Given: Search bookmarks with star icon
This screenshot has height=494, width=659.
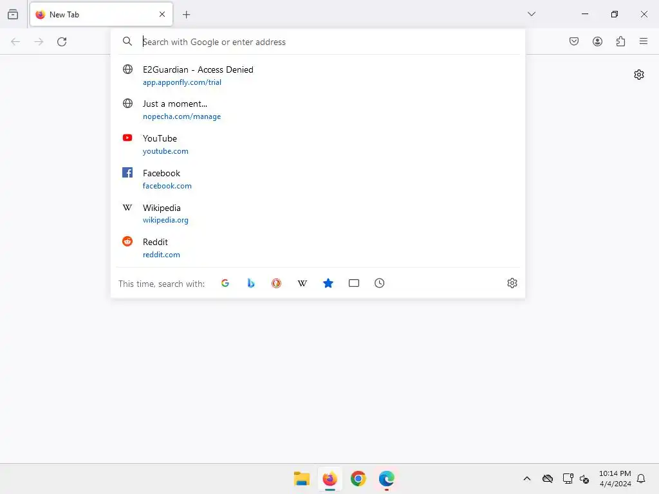Looking at the screenshot, I should point(328,283).
